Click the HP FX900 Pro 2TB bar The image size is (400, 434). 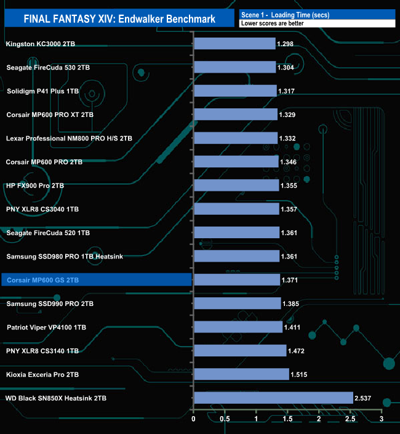coord(237,185)
